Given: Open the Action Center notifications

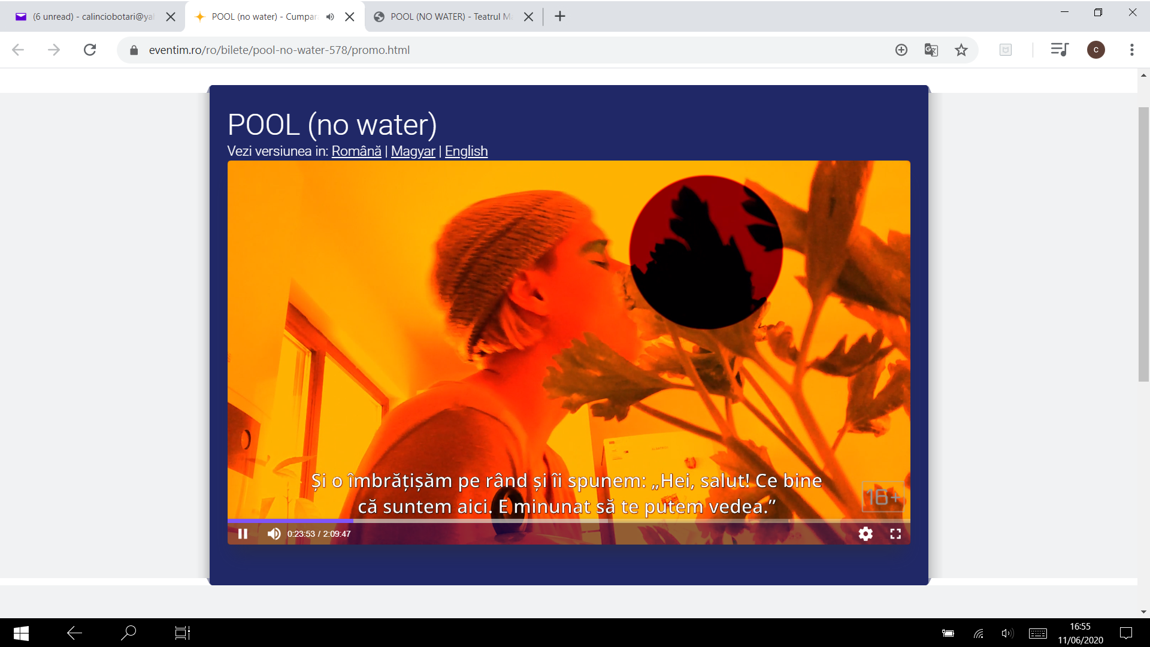Looking at the screenshot, I should coord(1126,633).
